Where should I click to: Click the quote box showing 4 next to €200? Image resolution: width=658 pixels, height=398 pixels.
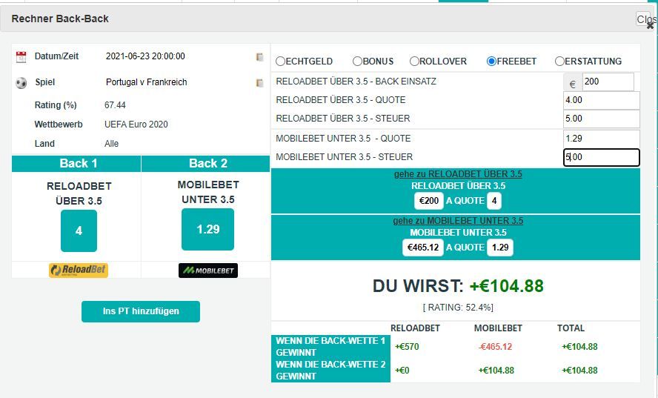(494, 201)
